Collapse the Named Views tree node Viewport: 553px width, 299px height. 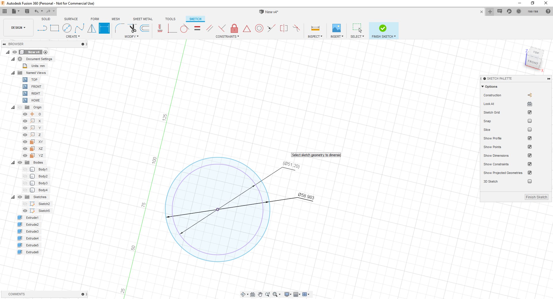coord(13,73)
